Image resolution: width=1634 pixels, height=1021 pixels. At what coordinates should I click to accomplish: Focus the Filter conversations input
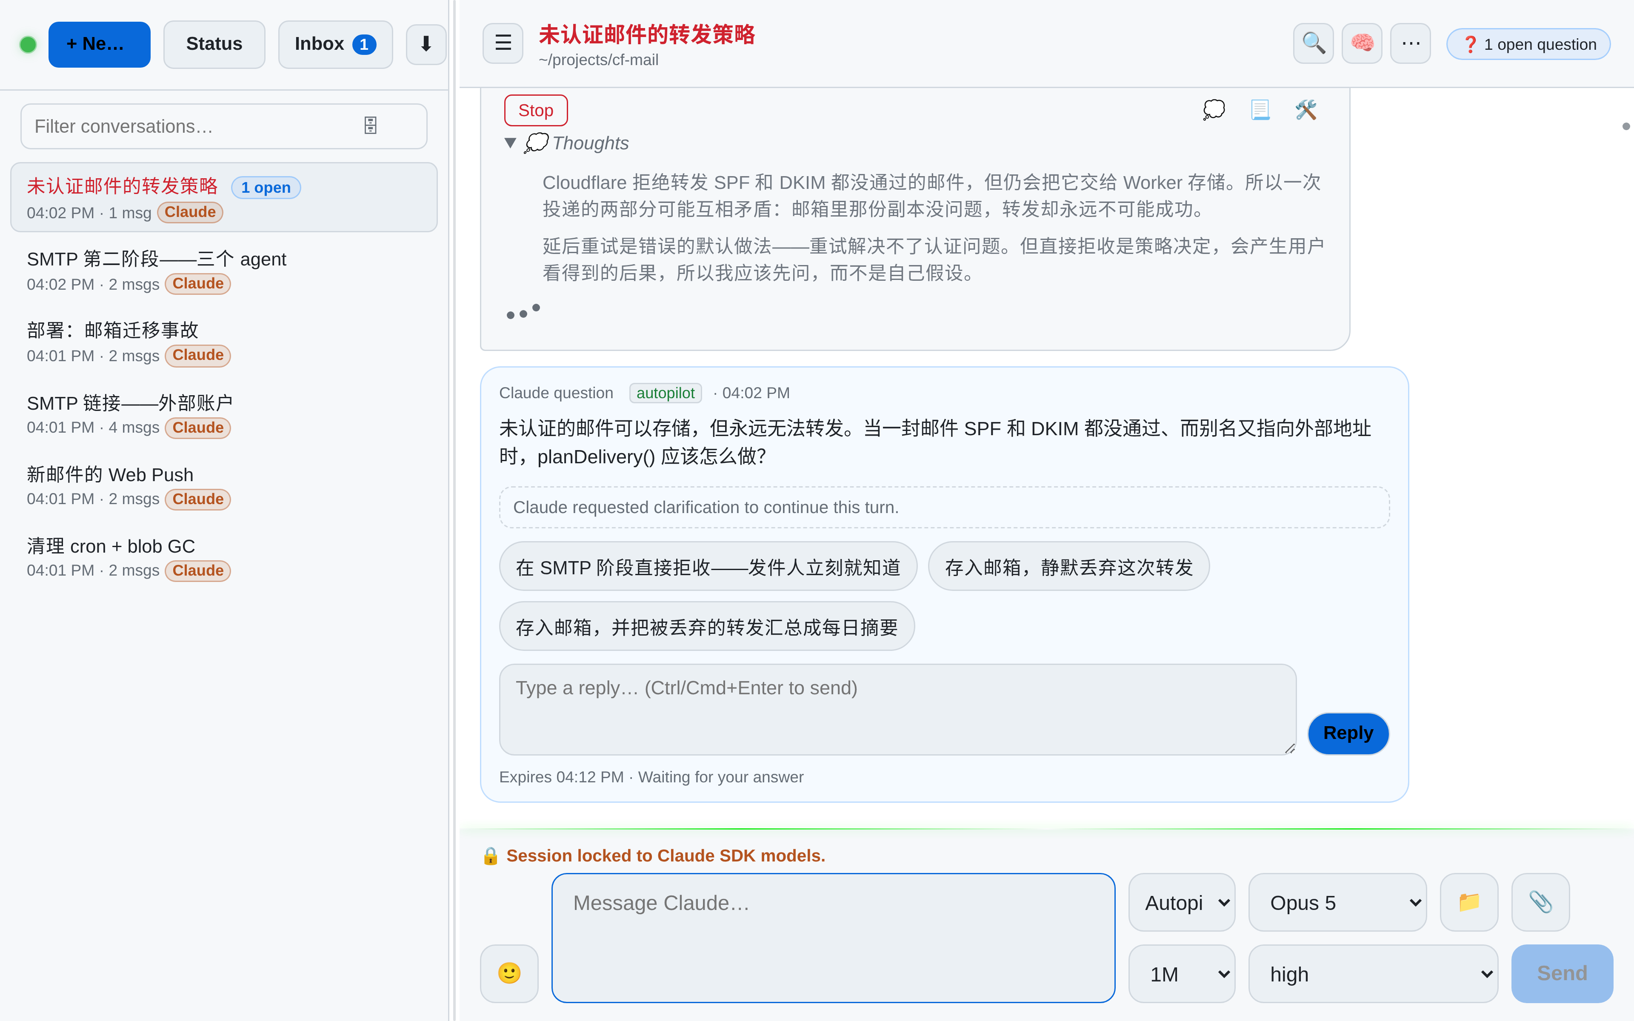point(223,126)
